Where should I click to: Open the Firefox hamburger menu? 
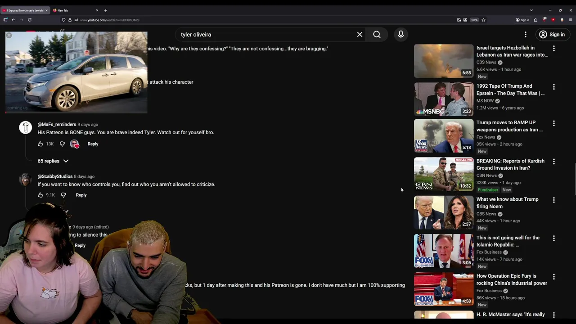point(571,20)
